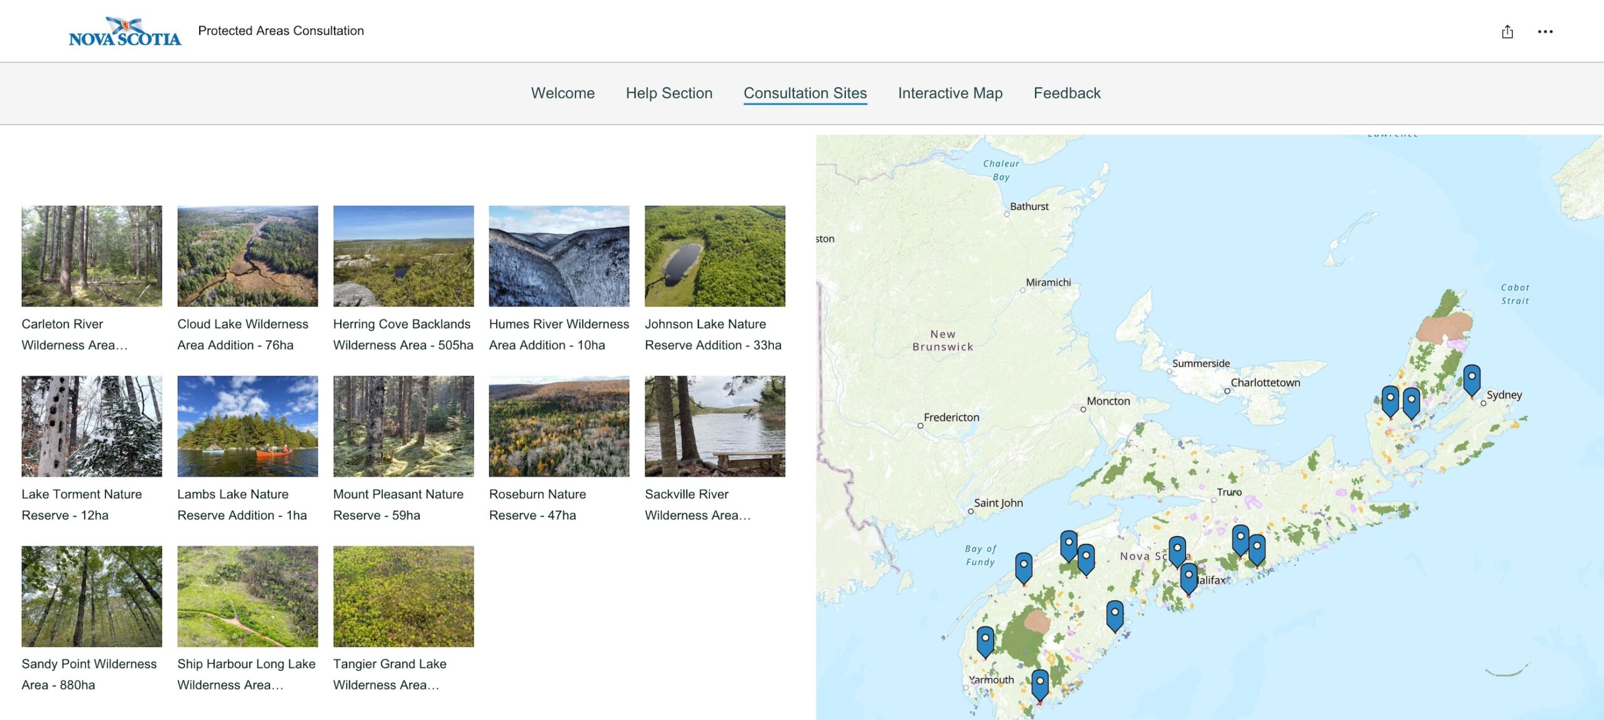Click the share icon in header

pyautogui.click(x=1507, y=31)
